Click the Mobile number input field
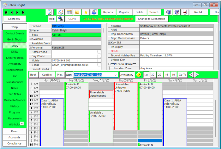Image resolution: width=221 pixels, height=149 pixels. pyautogui.click(x=74, y=60)
